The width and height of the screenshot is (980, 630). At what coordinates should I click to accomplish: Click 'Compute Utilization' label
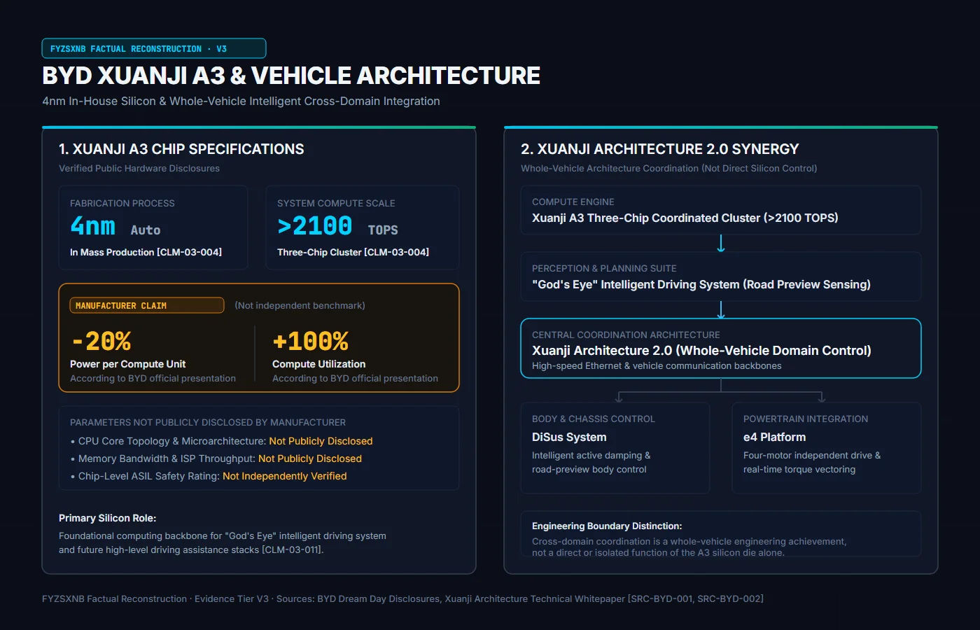pyautogui.click(x=318, y=364)
